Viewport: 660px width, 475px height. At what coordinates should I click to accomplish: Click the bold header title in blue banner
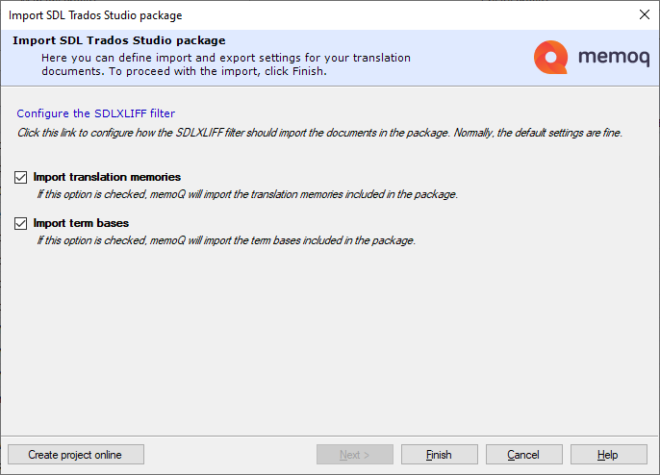tap(119, 40)
